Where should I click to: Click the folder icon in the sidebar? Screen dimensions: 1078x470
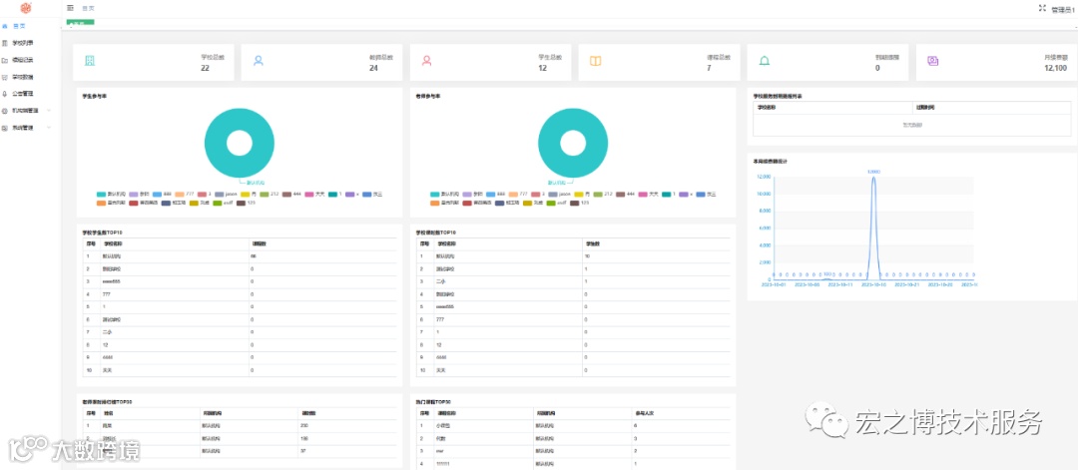(x=5, y=60)
